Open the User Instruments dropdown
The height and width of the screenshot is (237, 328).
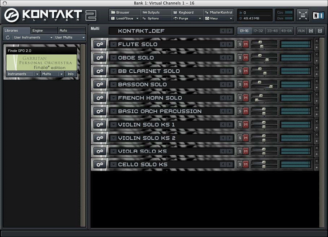pyautogui.click(x=33, y=38)
